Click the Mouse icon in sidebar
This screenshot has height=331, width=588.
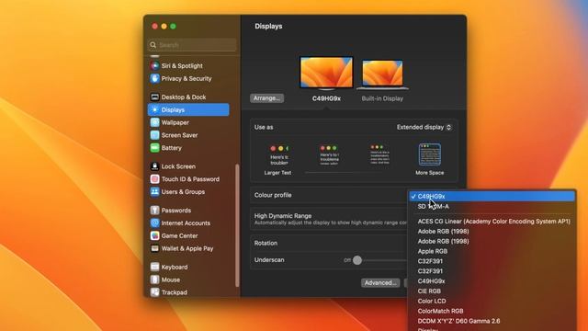pos(154,280)
